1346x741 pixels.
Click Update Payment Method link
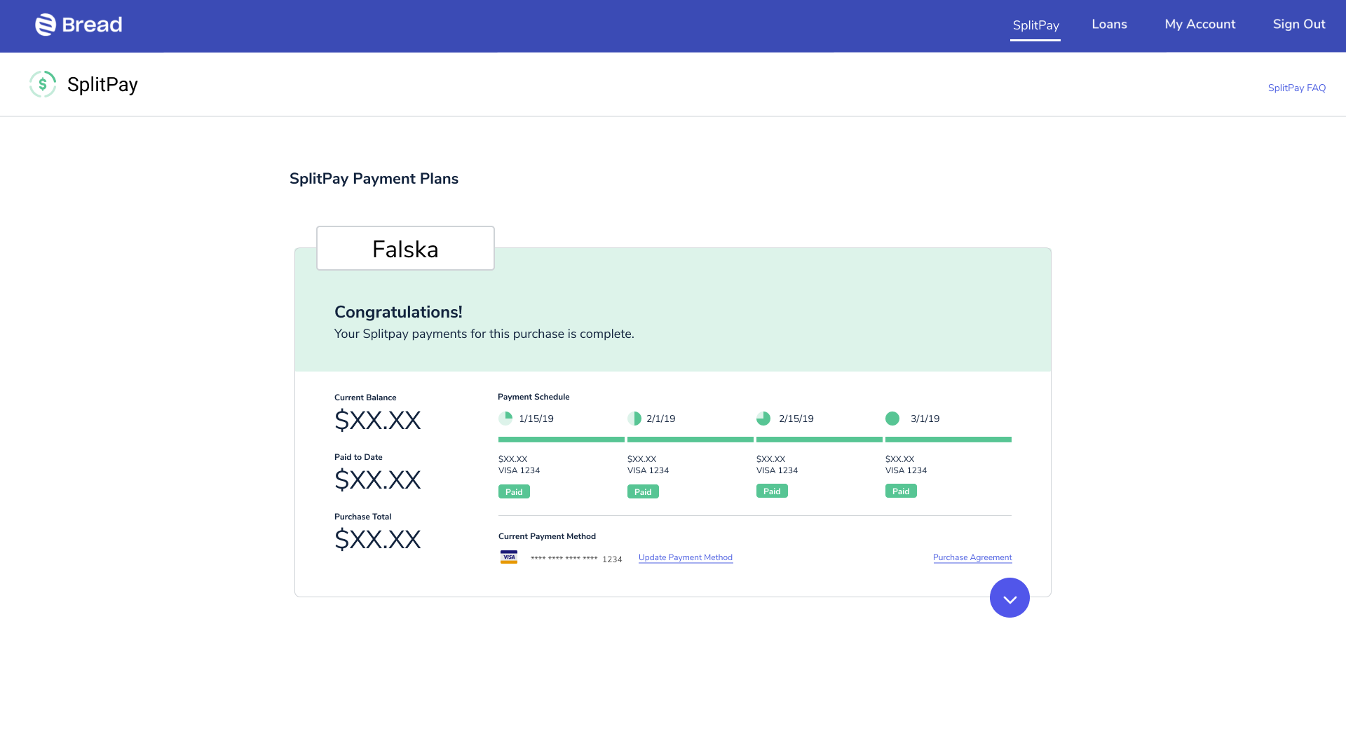pyautogui.click(x=686, y=557)
